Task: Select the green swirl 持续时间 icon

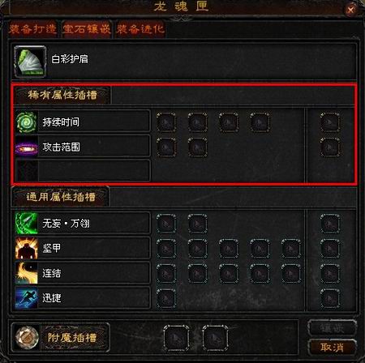Action: [26, 122]
